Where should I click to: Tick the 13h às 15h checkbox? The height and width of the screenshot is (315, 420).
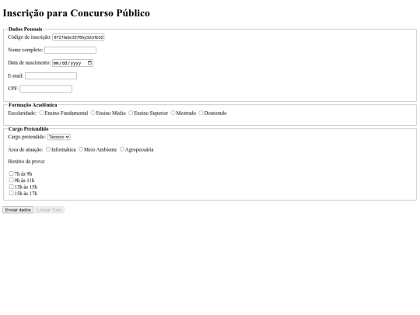11,187
